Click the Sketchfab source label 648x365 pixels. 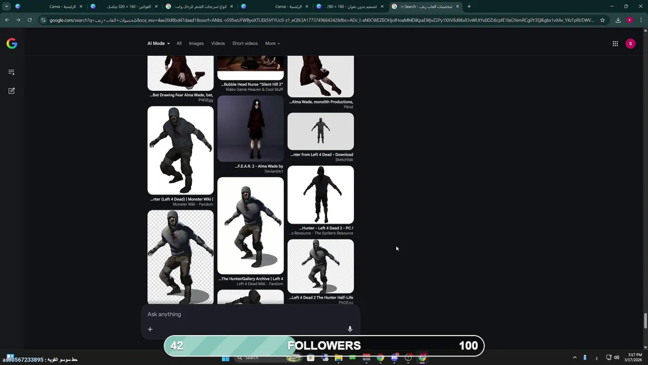point(344,160)
